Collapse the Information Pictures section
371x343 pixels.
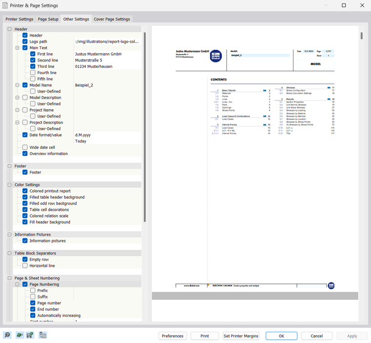click(9, 234)
